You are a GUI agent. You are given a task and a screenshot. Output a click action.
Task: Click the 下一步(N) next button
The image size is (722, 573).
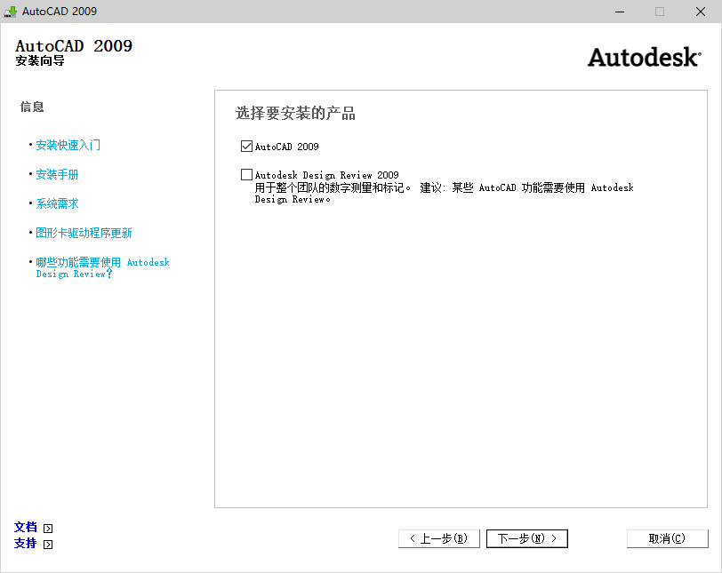coord(526,537)
